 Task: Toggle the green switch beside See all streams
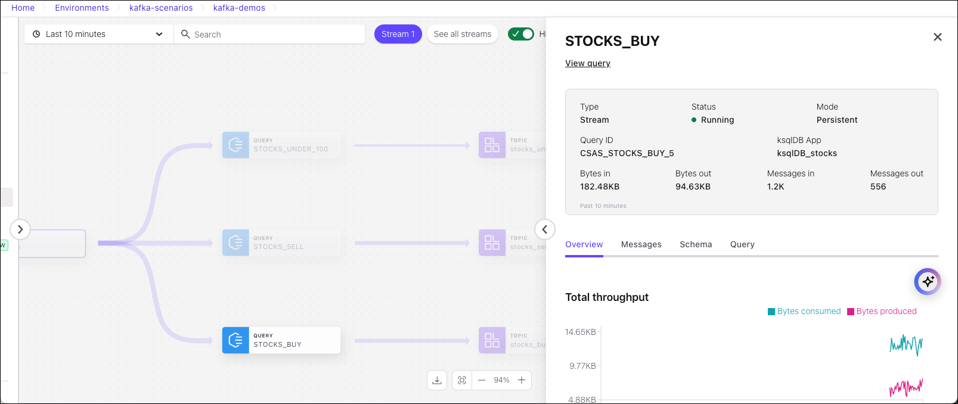[x=521, y=34]
